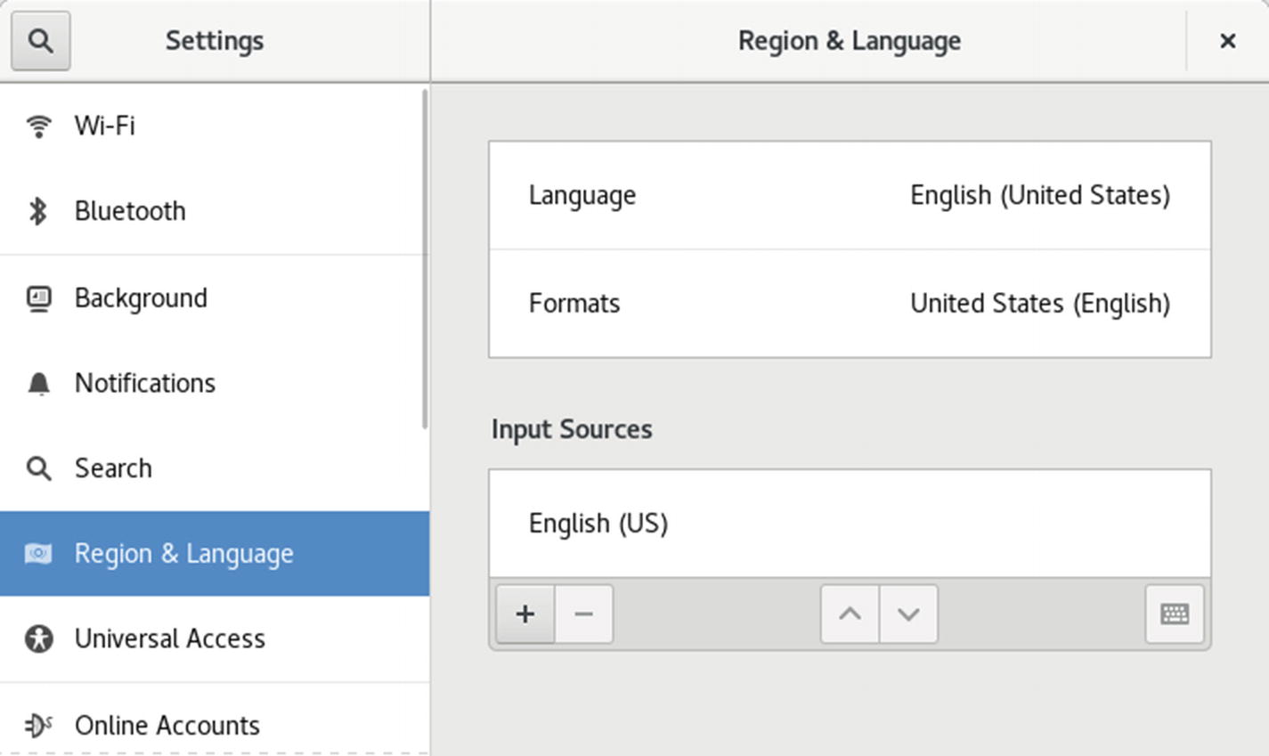Move input source down with arrow
This screenshot has width=1269, height=756.
click(908, 614)
